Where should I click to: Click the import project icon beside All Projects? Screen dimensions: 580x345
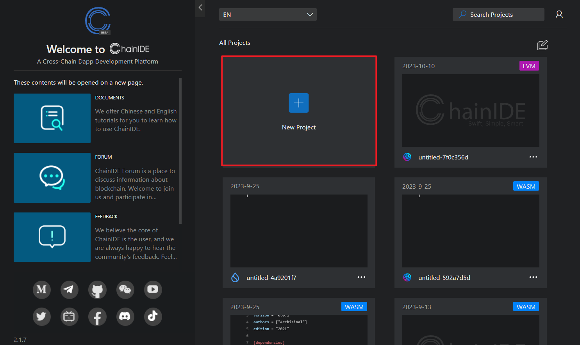click(x=542, y=45)
